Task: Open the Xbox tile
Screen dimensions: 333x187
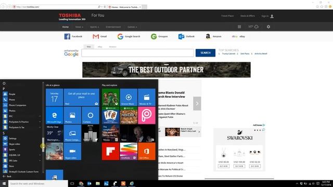Action: pyautogui.click(x=110, y=97)
